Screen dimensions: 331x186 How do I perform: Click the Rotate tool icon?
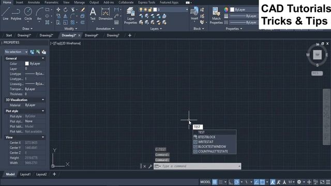pyautogui.click(x=66, y=10)
